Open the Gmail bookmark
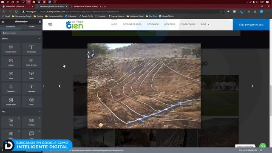The image size is (272, 153). 6,16
